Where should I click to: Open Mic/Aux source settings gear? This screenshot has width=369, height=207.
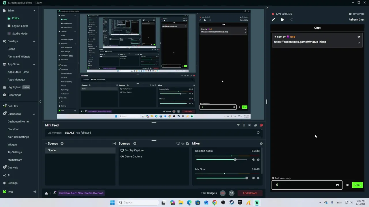[x=258, y=178]
